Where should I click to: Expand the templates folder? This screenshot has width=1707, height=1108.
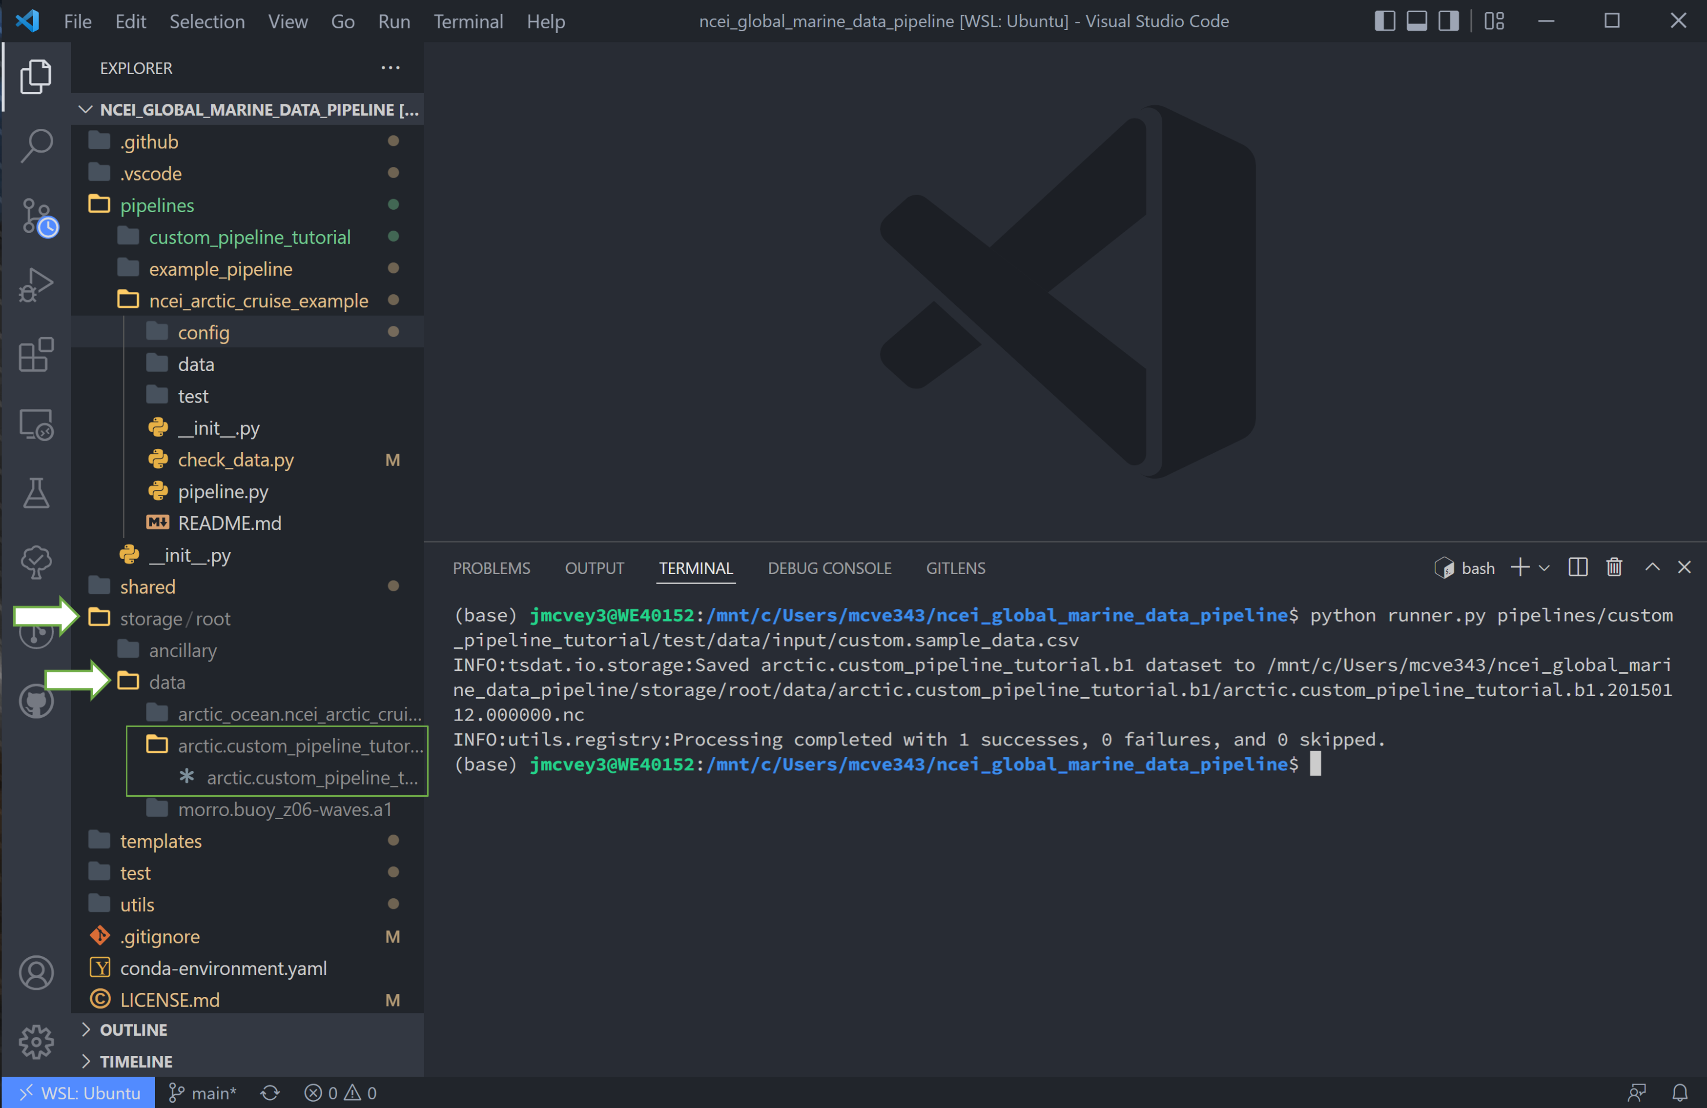coord(247,841)
